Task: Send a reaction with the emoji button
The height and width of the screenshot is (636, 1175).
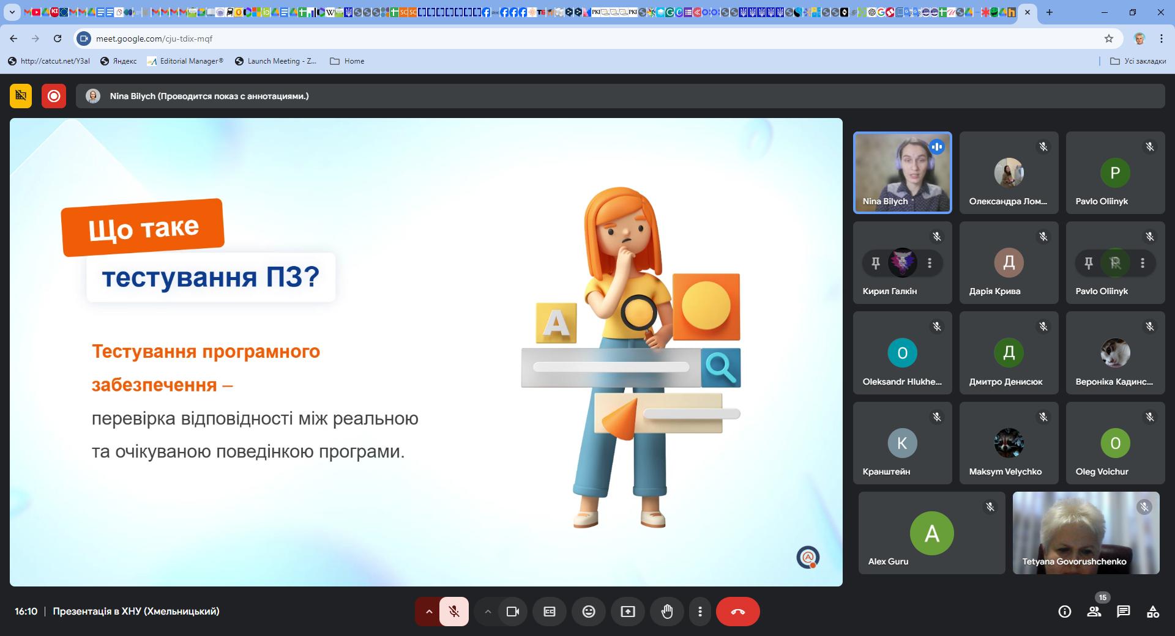Action: pos(588,612)
